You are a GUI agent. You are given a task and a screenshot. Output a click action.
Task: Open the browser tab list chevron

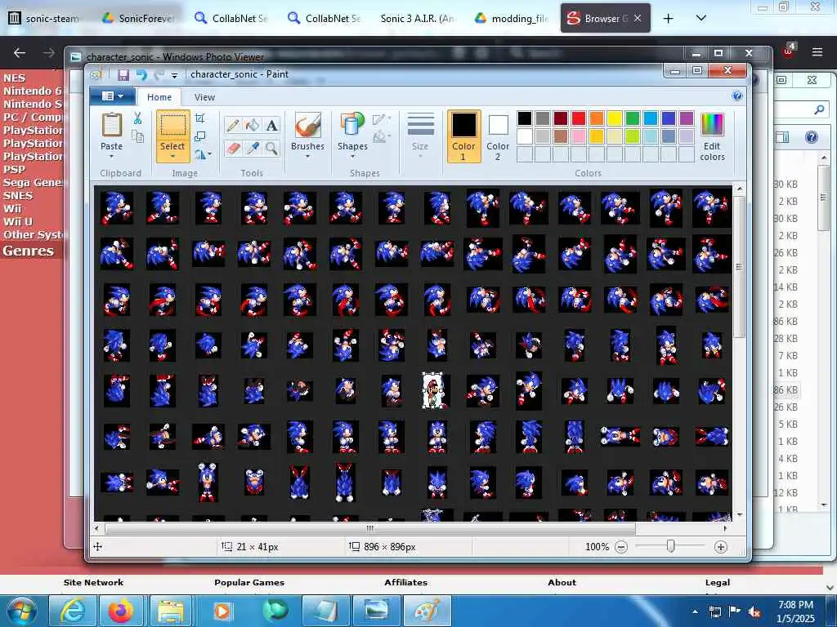click(701, 18)
